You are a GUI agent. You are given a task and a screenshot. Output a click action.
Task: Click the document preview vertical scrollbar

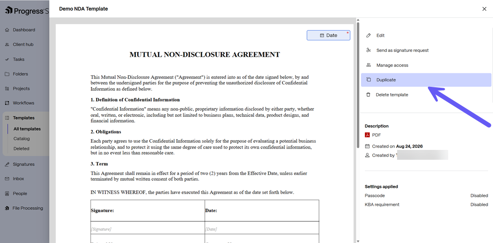[358, 85]
